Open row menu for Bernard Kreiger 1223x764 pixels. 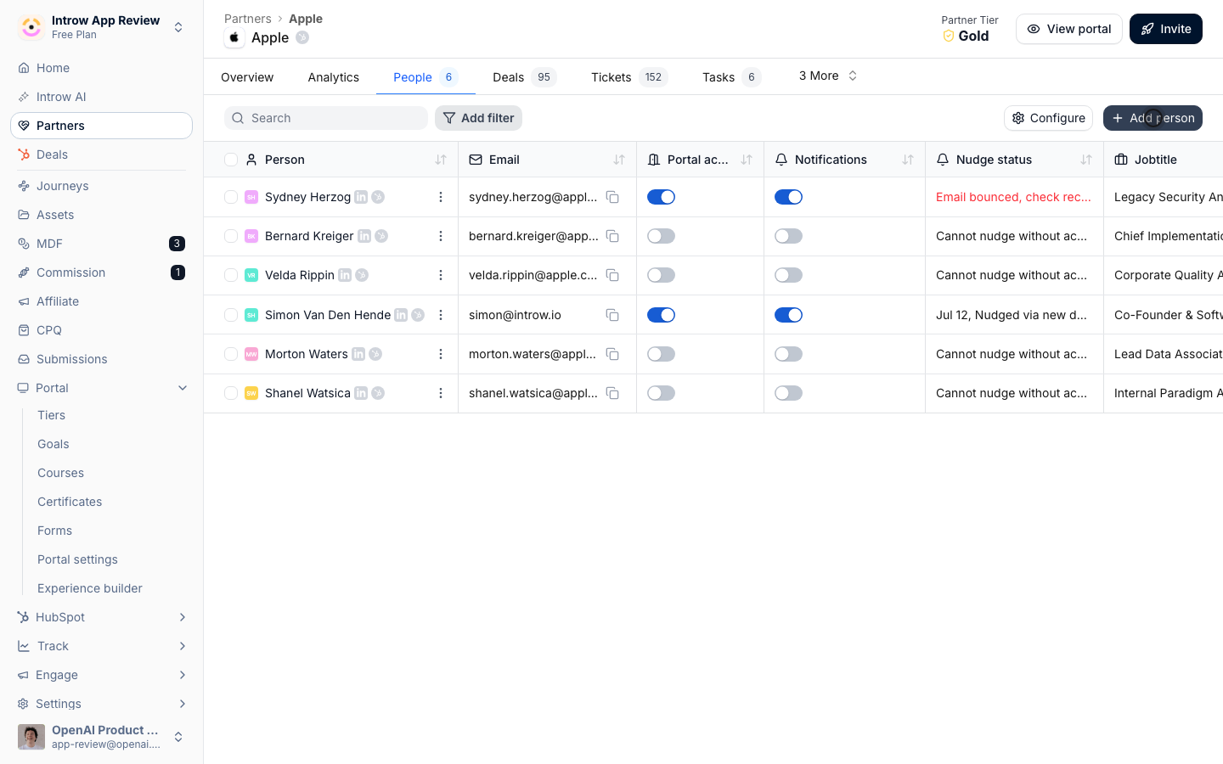click(441, 236)
